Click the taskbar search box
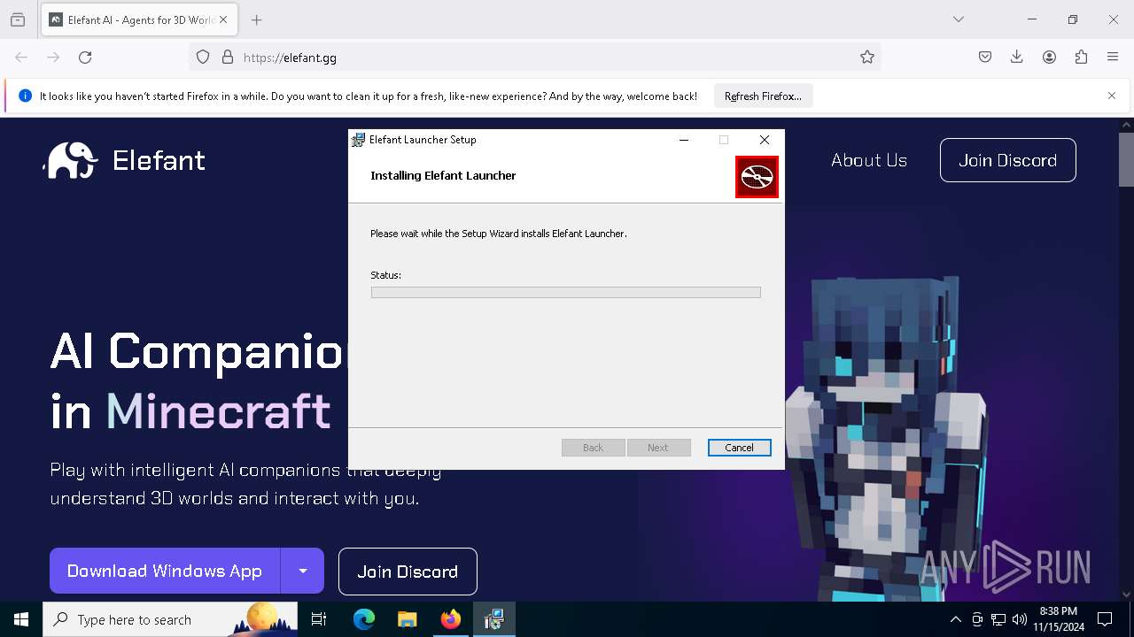 [170, 619]
